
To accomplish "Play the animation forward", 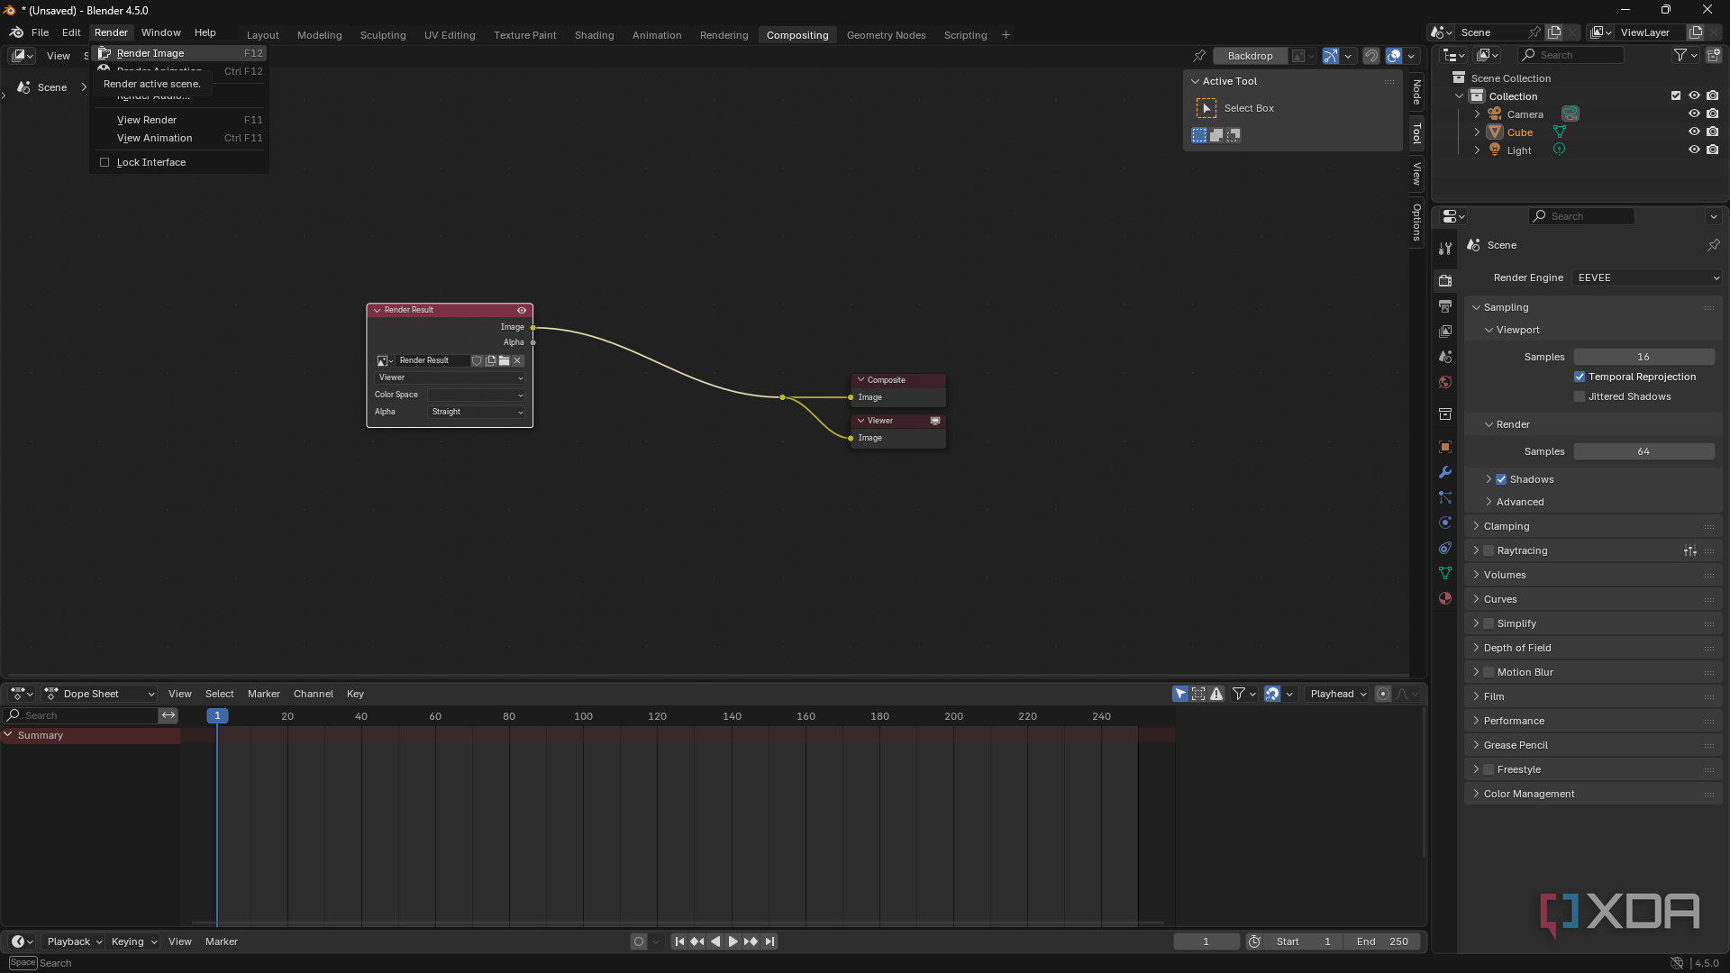I will click(x=733, y=941).
